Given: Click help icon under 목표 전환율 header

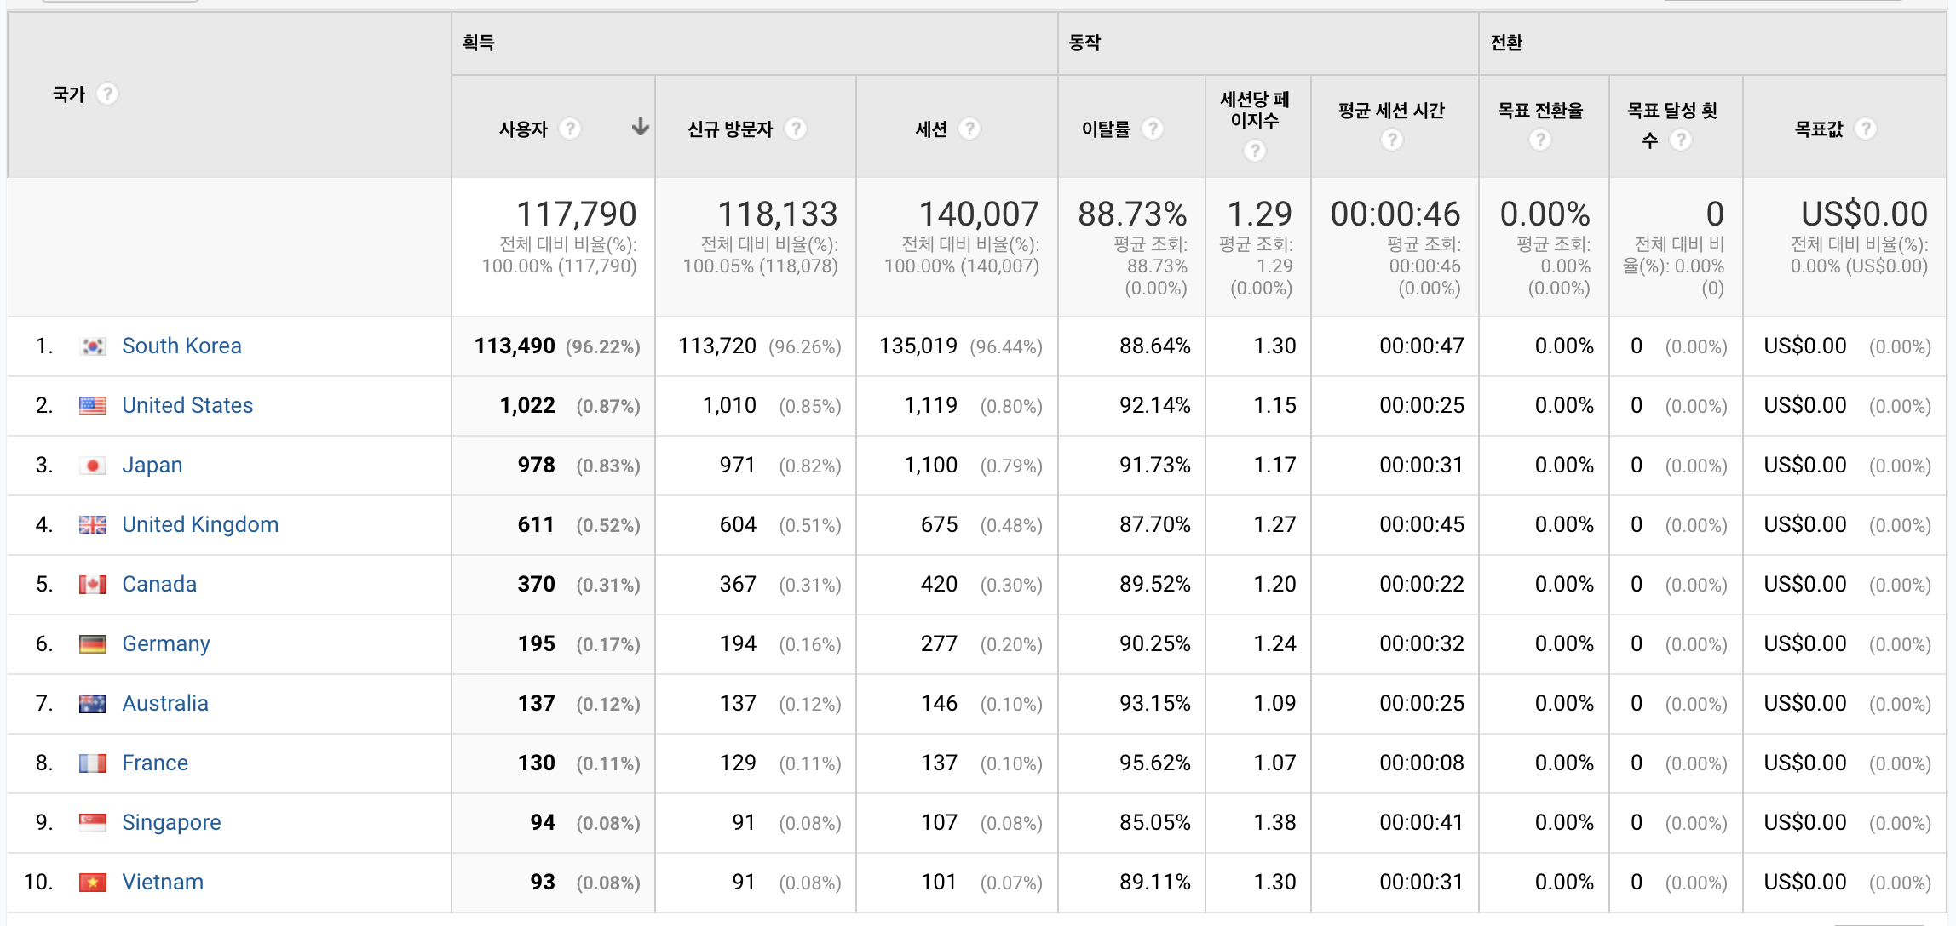Looking at the screenshot, I should click(1540, 140).
